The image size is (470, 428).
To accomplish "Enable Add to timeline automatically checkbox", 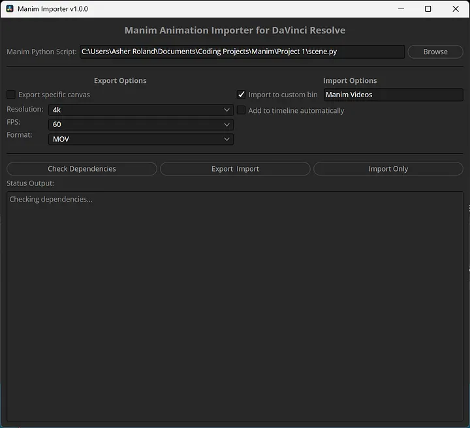I will tap(242, 110).
